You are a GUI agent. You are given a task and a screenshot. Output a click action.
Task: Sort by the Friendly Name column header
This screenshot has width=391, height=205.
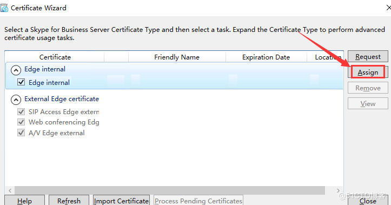[177, 57]
